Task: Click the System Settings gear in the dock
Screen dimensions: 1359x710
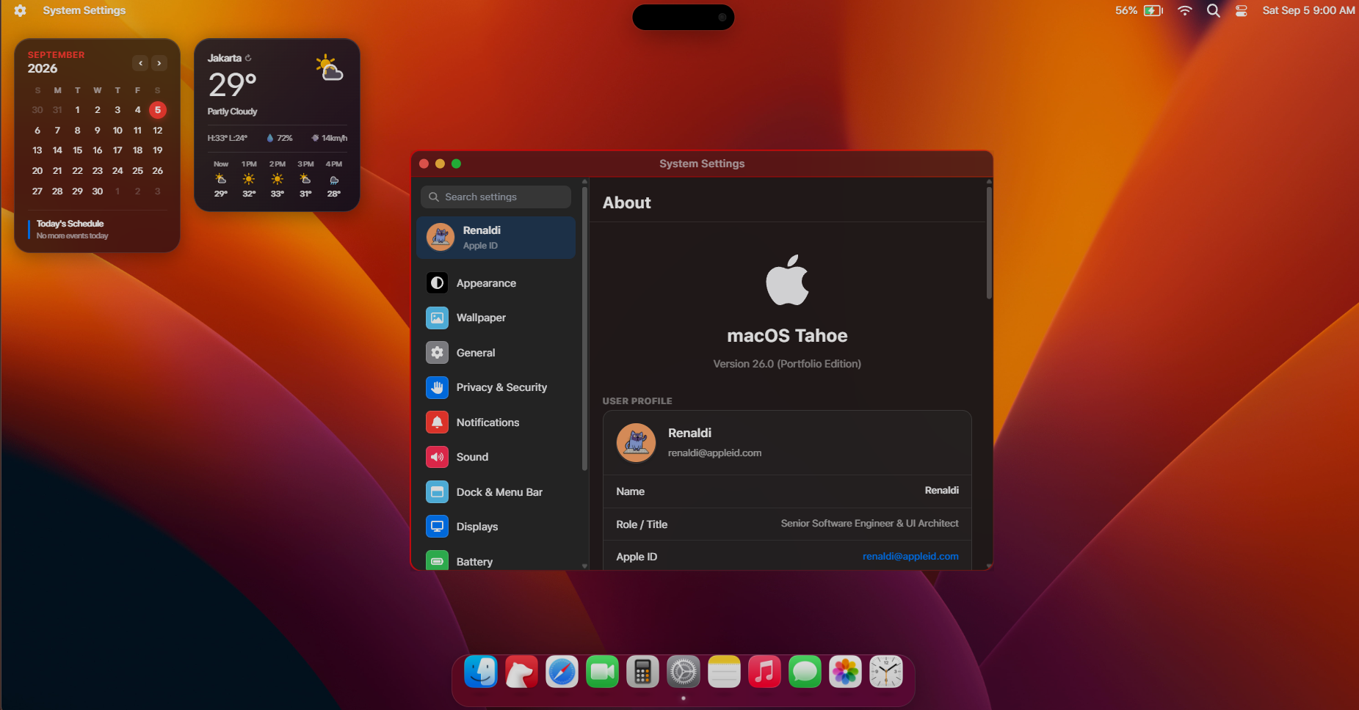Action: click(x=684, y=671)
